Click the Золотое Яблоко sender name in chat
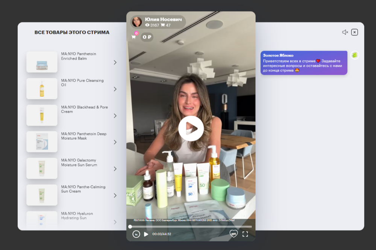 pos(278,55)
